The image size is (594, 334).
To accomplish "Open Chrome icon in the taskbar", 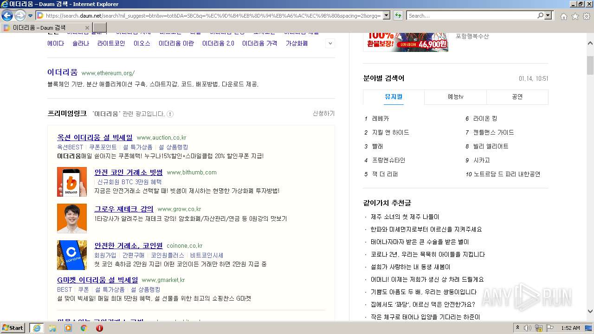I will click(x=84, y=328).
